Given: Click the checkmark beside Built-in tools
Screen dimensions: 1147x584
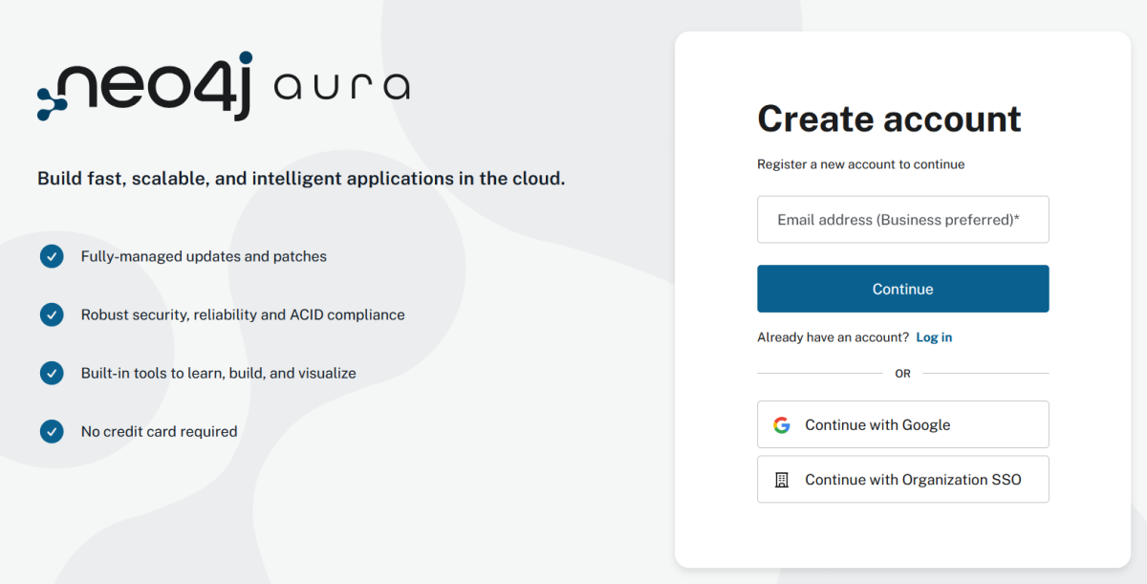Looking at the screenshot, I should (x=52, y=373).
